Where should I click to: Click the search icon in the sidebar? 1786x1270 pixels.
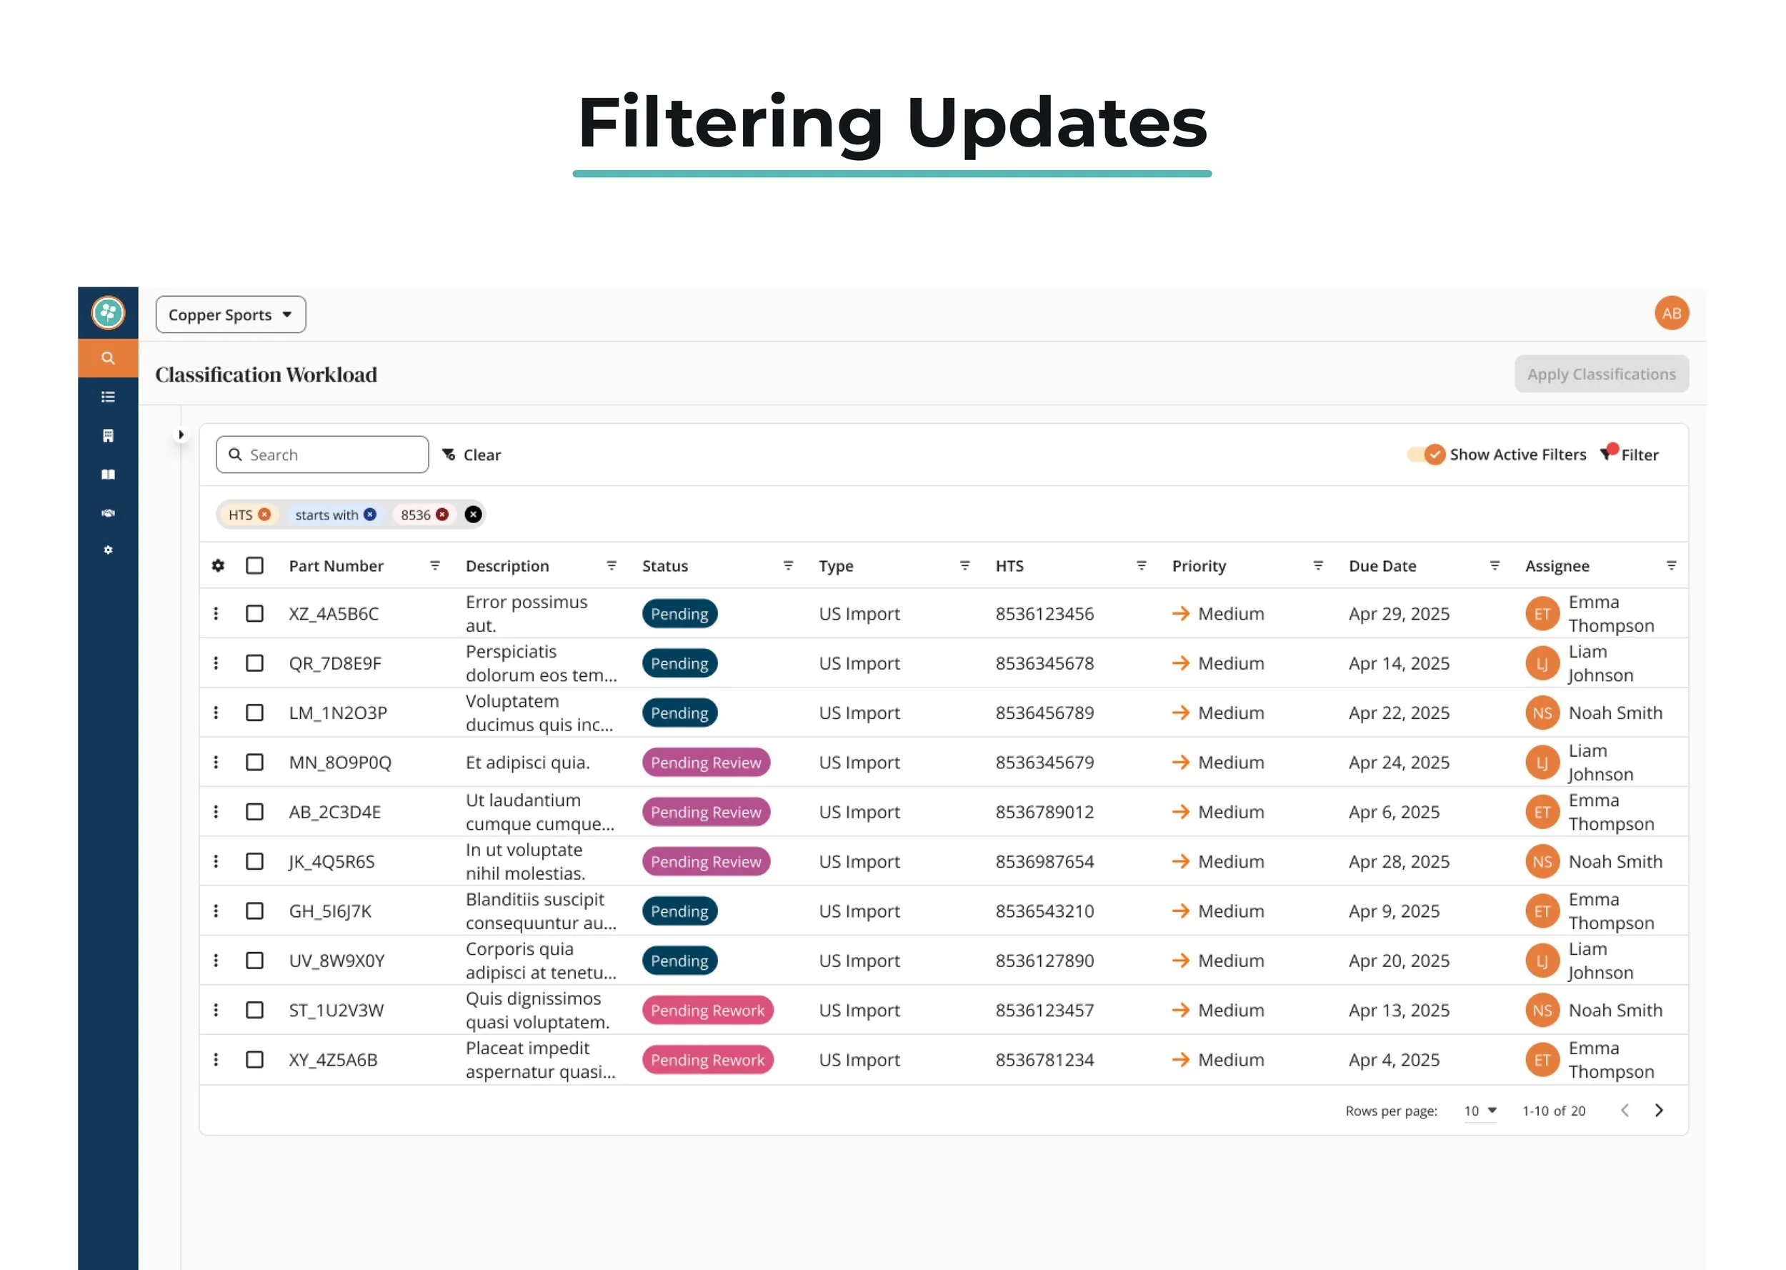(x=108, y=358)
